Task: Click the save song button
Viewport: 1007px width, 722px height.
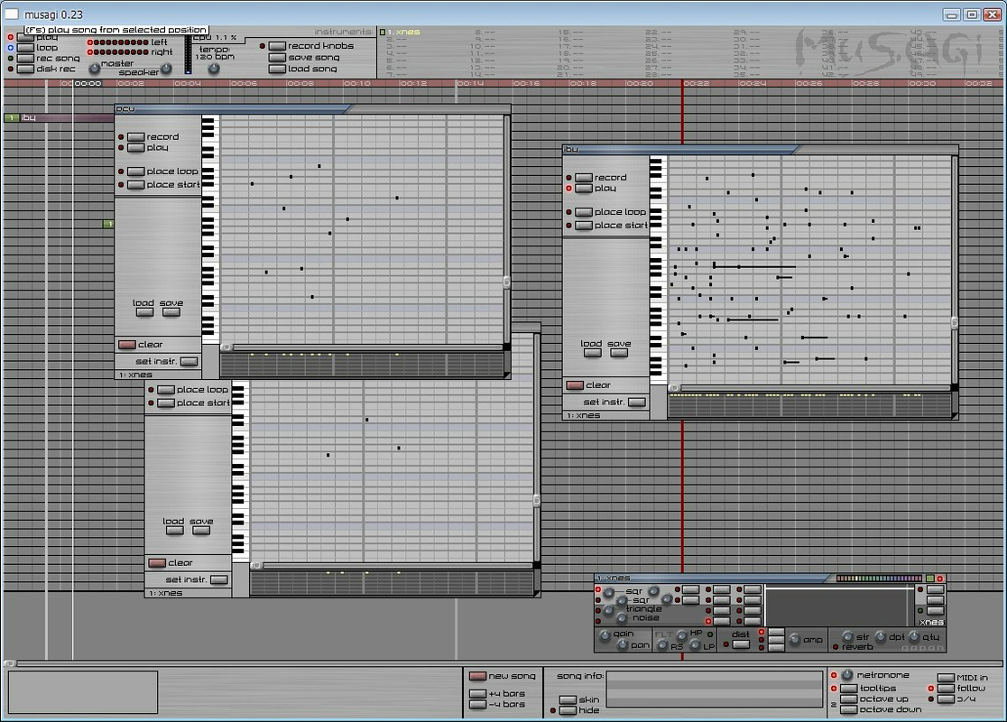Action: 277,58
